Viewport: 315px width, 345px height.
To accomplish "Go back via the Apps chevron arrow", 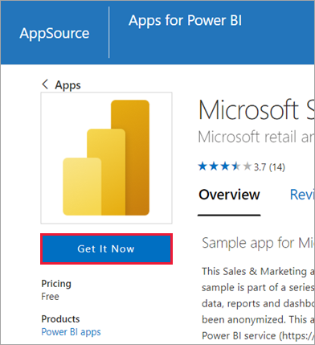I will point(45,84).
